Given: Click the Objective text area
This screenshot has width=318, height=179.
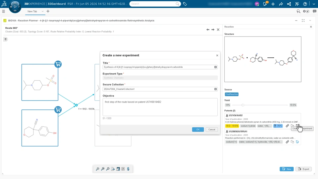Looking at the screenshot, I should click(160, 107).
